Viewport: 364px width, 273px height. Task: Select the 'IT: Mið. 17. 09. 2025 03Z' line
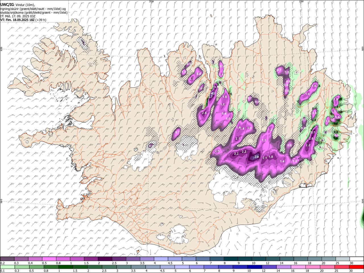[x=18, y=16]
